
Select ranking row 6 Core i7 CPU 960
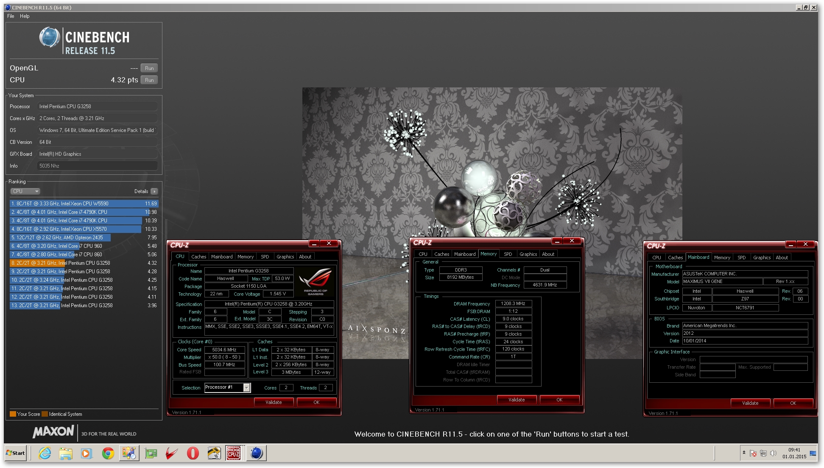[84, 246]
